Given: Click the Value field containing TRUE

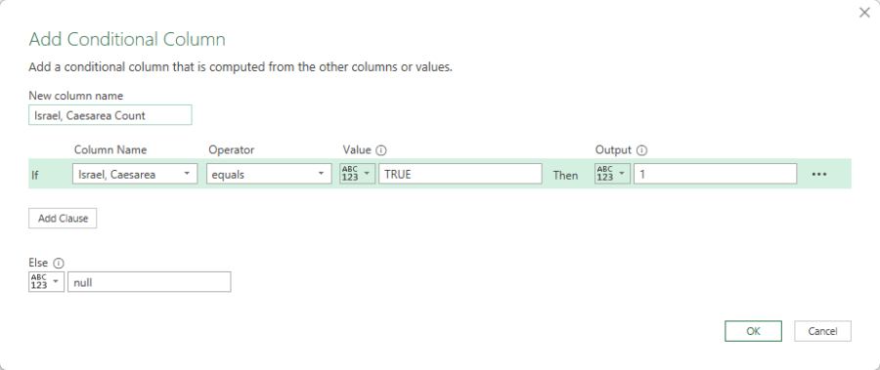Looking at the screenshot, I should click(461, 174).
